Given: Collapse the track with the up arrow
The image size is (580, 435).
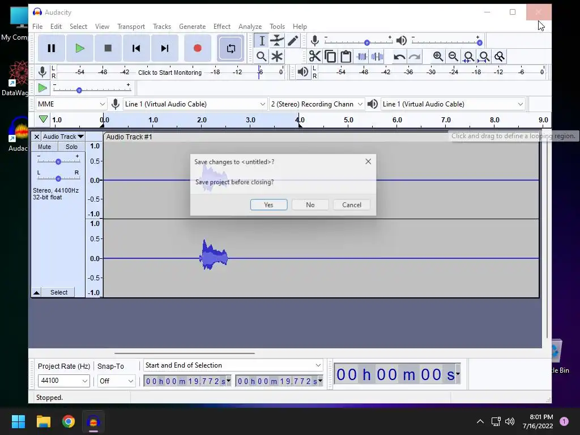Looking at the screenshot, I should [x=37, y=293].
